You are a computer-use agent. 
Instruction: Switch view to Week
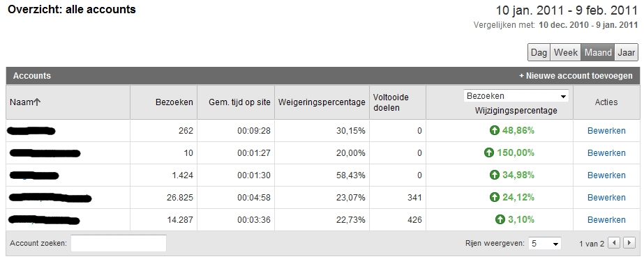(566, 52)
